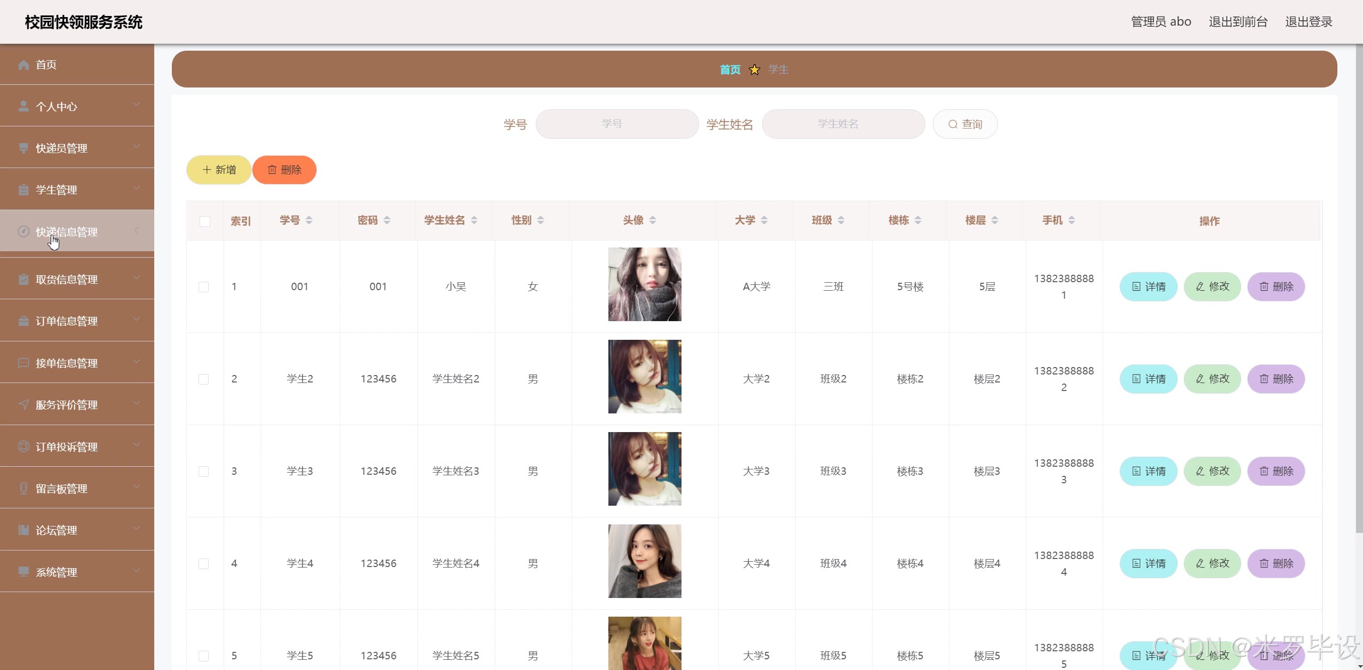Click the home icon beside 首页 in the sidebar
Viewport: 1363px width, 670px height.
23,65
